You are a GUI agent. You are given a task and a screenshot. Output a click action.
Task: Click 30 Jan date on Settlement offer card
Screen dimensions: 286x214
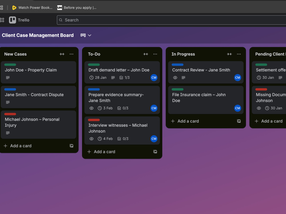[x=265, y=78]
